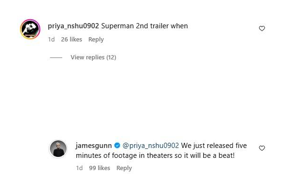Viewport: 307px width, 180px height.
Task: Show the 99 likes list
Action: tap(100, 168)
